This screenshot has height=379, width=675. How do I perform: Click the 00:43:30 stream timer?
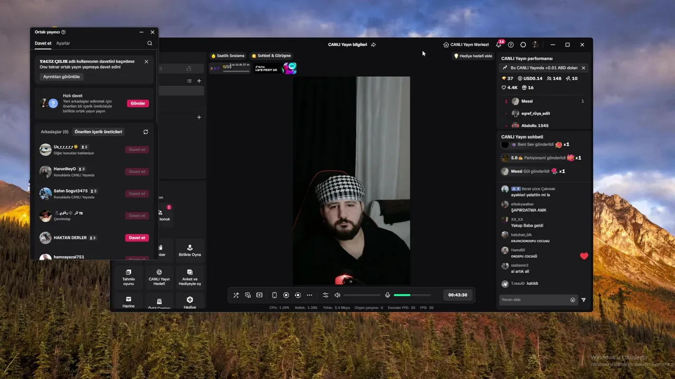point(458,295)
